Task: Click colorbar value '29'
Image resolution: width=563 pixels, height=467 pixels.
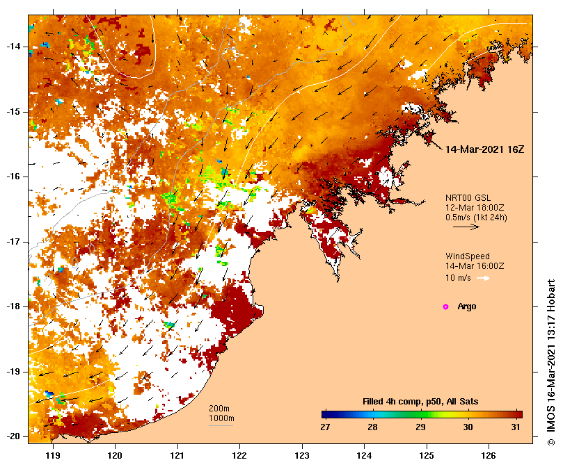Action: [x=420, y=427]
